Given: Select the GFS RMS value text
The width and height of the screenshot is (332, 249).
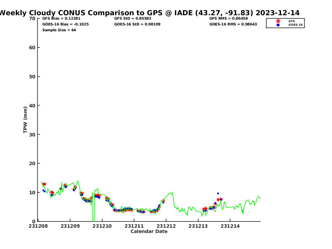Looking at the screenshot, I should [229, 19].
